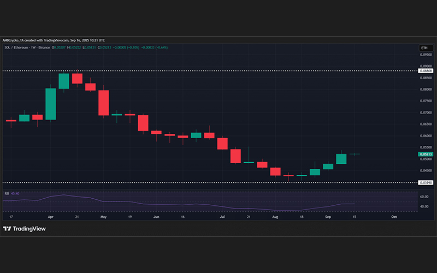The width and height of the screenshot is (437, 273).
Task: Click the current price tag 0.05213
Action: (x=426, y=154)
